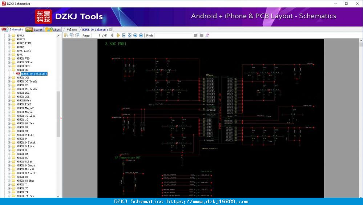This screenshot has height=205, width=363.
Task: Click the HONOR 8 folder icon
Action: point(13,150)
